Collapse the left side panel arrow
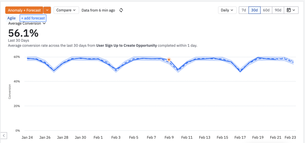 pos(4,136)
